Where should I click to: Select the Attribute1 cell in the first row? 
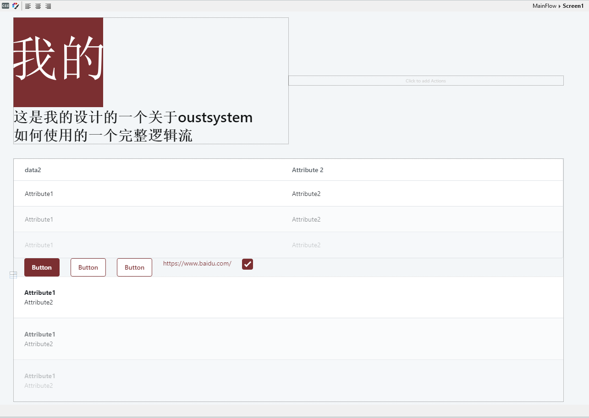pos(39,194)
